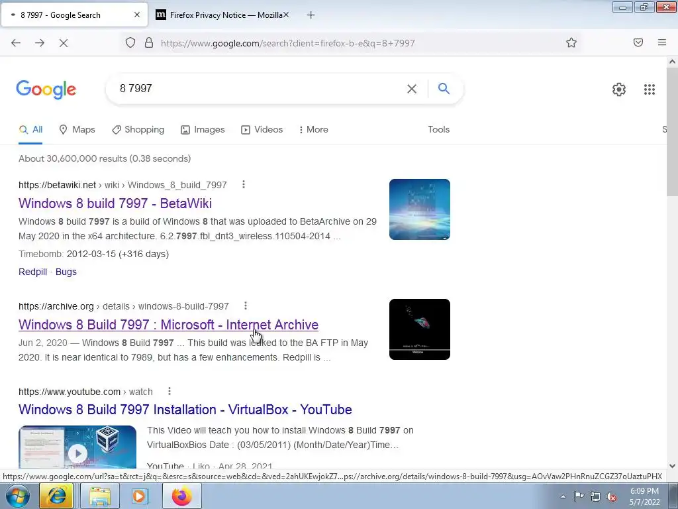Open network status tray icon
Screen dimensions: 678x509
tap(595, 497)
